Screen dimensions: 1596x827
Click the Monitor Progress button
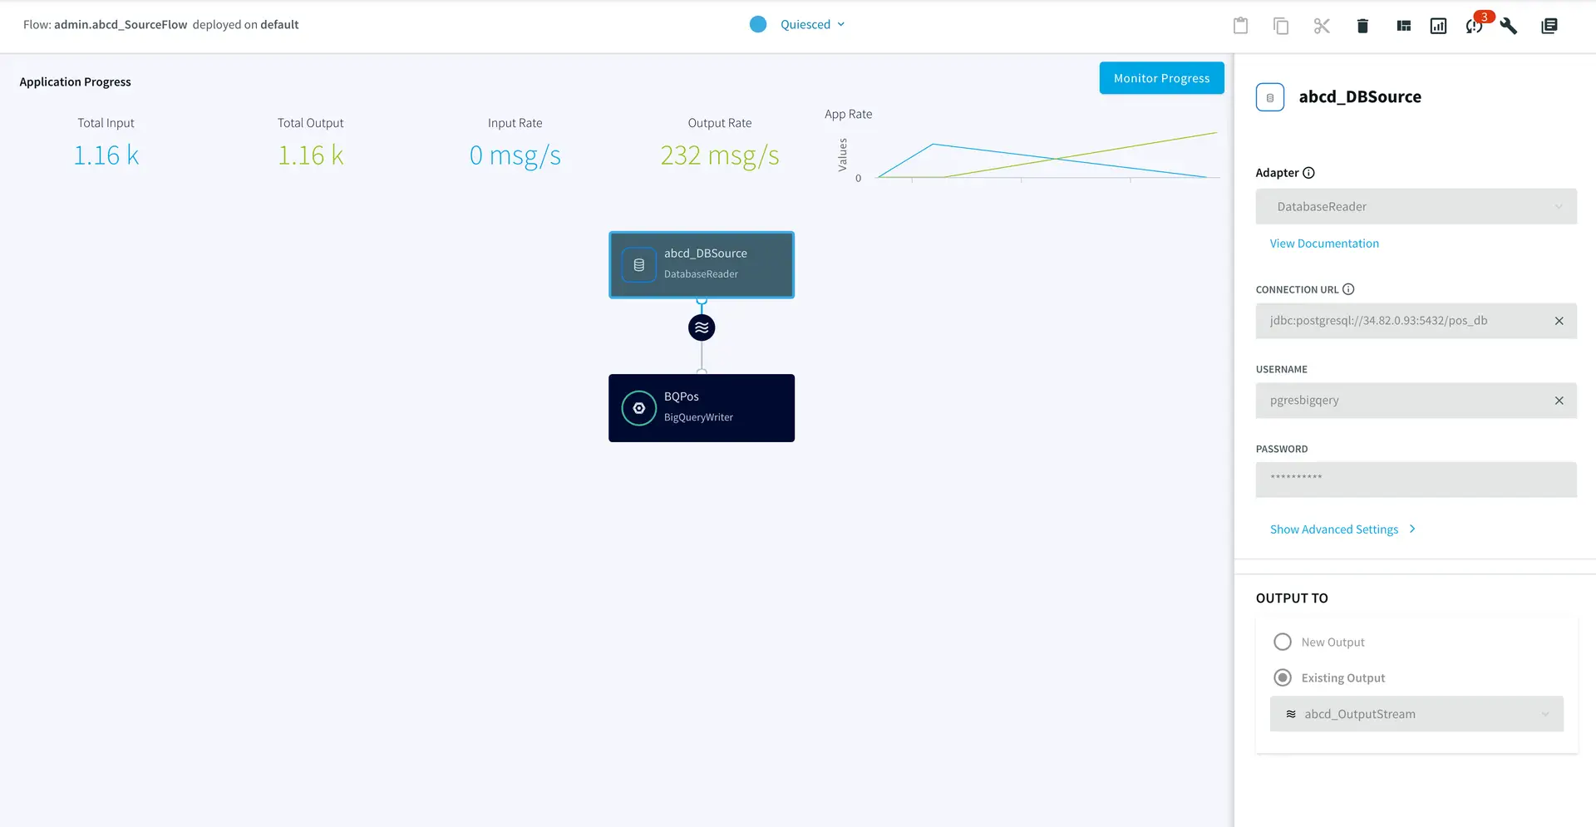click(x=1161, y=78)
